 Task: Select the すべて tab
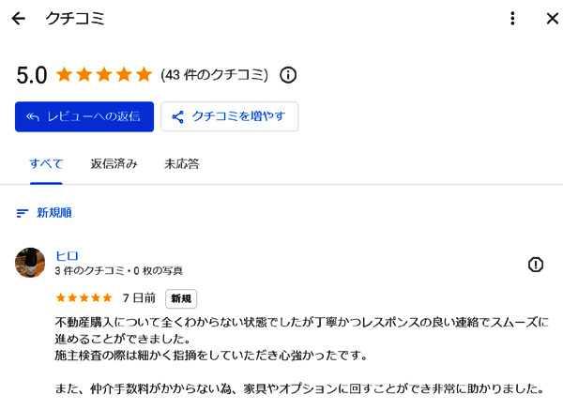click(46, 164)
